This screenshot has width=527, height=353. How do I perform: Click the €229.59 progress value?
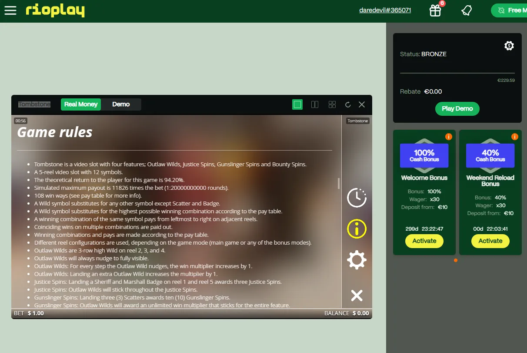(x=506, y=80)
